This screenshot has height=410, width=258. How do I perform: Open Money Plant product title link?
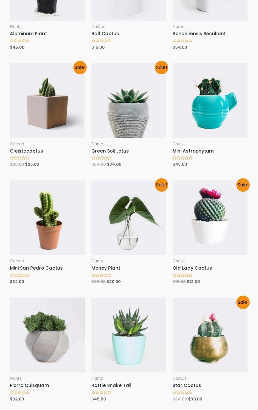coord(106,268)
